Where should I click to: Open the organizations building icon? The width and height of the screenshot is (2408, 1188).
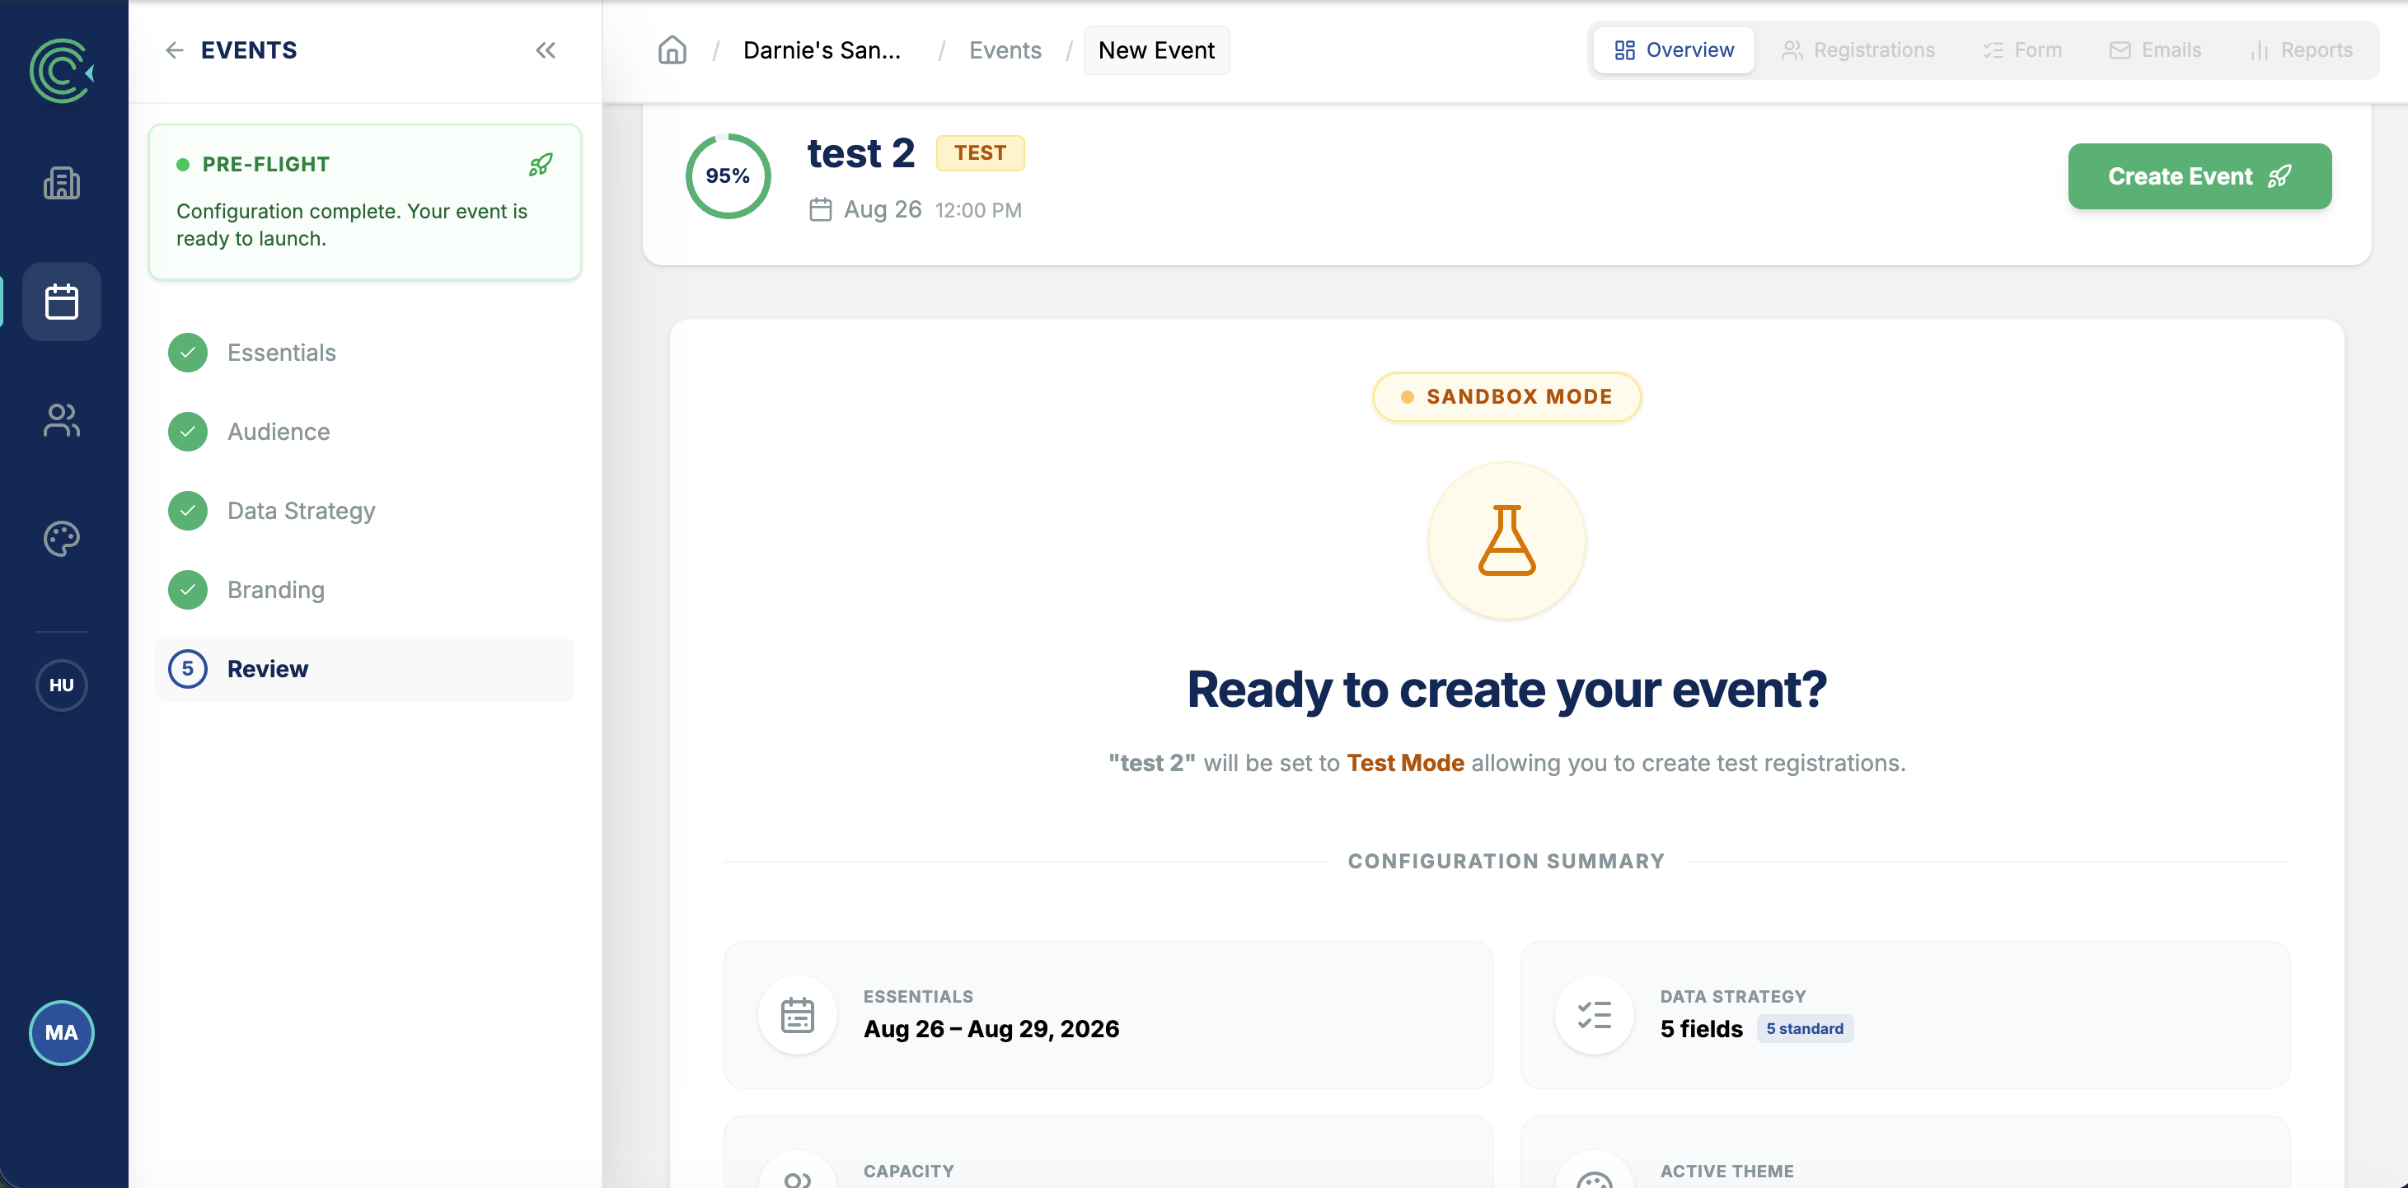click(x=62, y=183)
